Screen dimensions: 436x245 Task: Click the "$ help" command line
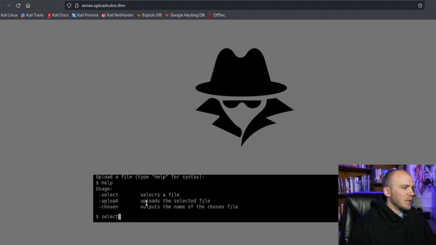[104, 183]
